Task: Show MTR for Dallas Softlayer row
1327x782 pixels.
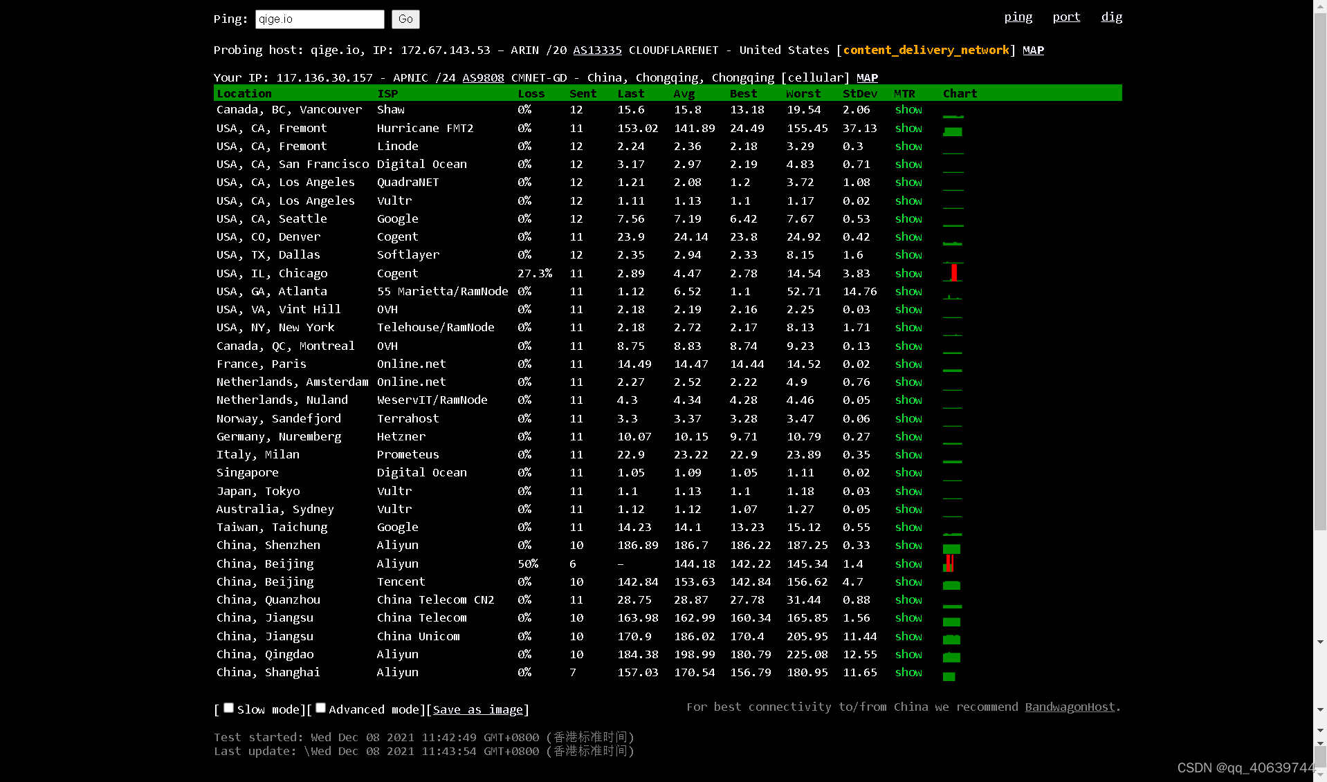Action: [x=908, y=254]
